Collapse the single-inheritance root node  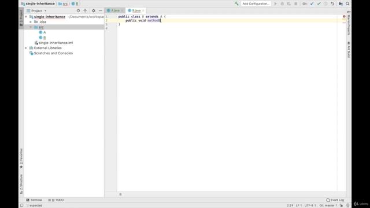click(x=26, y=17)
